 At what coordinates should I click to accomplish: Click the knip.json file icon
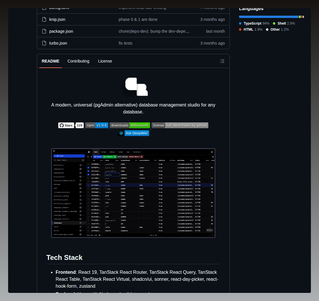click(44, 19)
